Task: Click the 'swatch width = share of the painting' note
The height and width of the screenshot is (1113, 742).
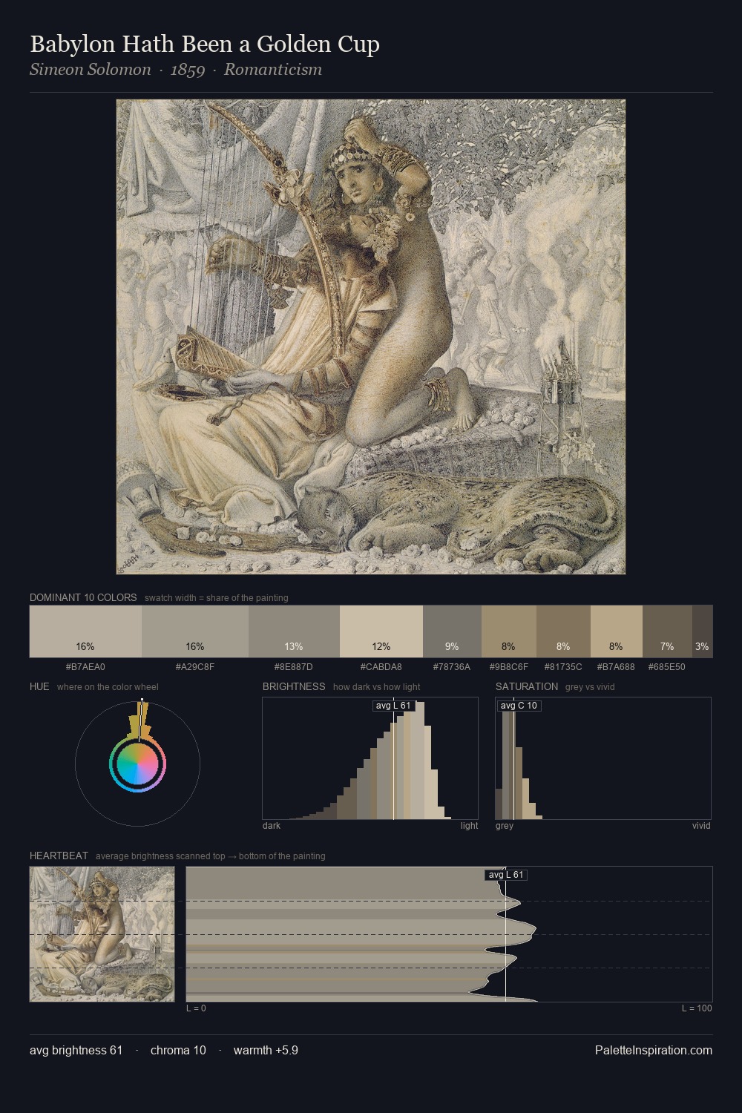Action: point(217,598)
